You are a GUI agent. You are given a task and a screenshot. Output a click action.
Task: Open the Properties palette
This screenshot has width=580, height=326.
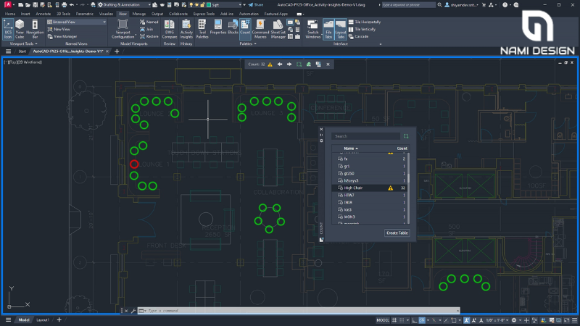[218, 28]
